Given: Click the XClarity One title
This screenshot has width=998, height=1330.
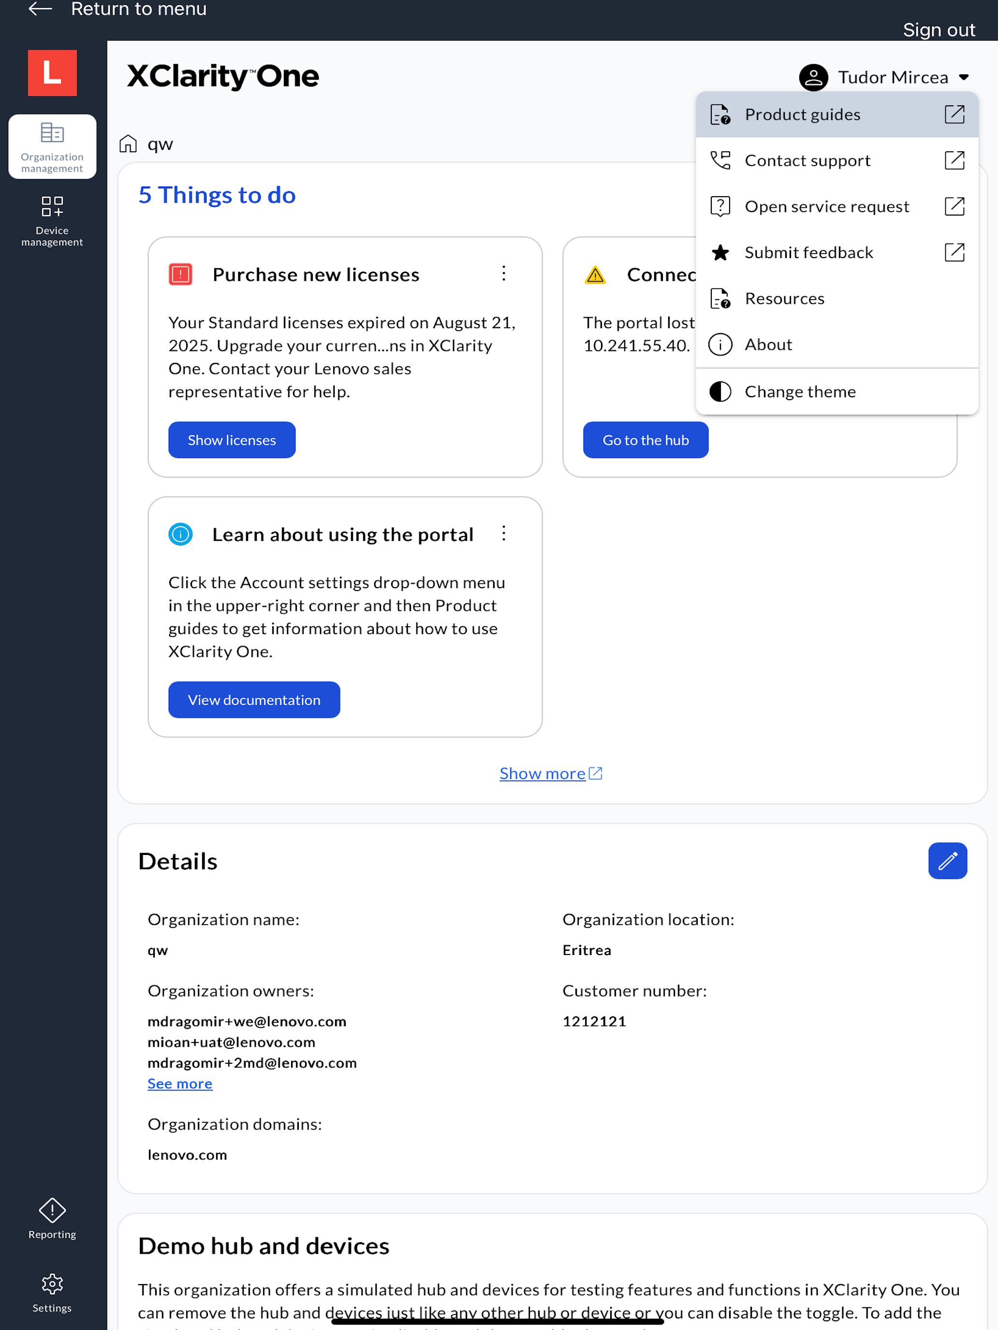Looking at the screenshot, I should click(223, 76).
